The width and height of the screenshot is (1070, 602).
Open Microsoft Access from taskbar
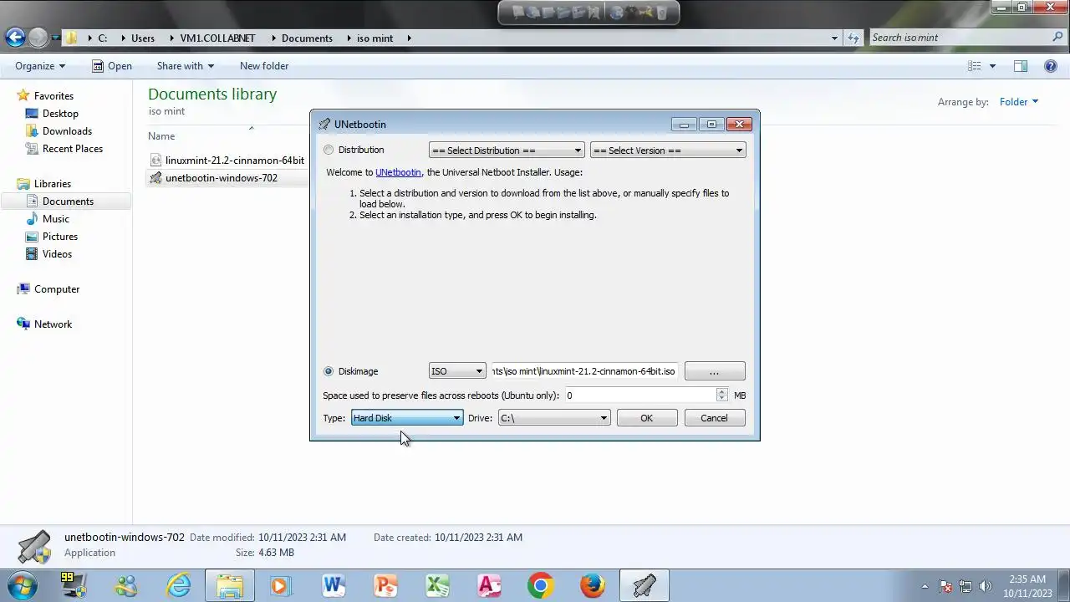point(489,585)
